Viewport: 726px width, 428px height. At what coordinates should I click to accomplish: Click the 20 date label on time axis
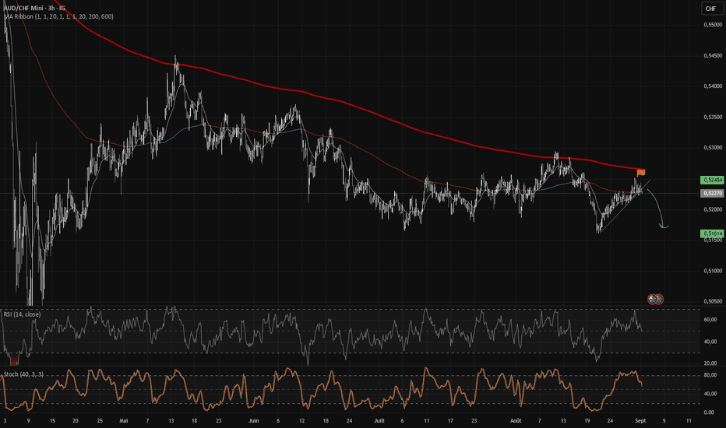[76, 420]
